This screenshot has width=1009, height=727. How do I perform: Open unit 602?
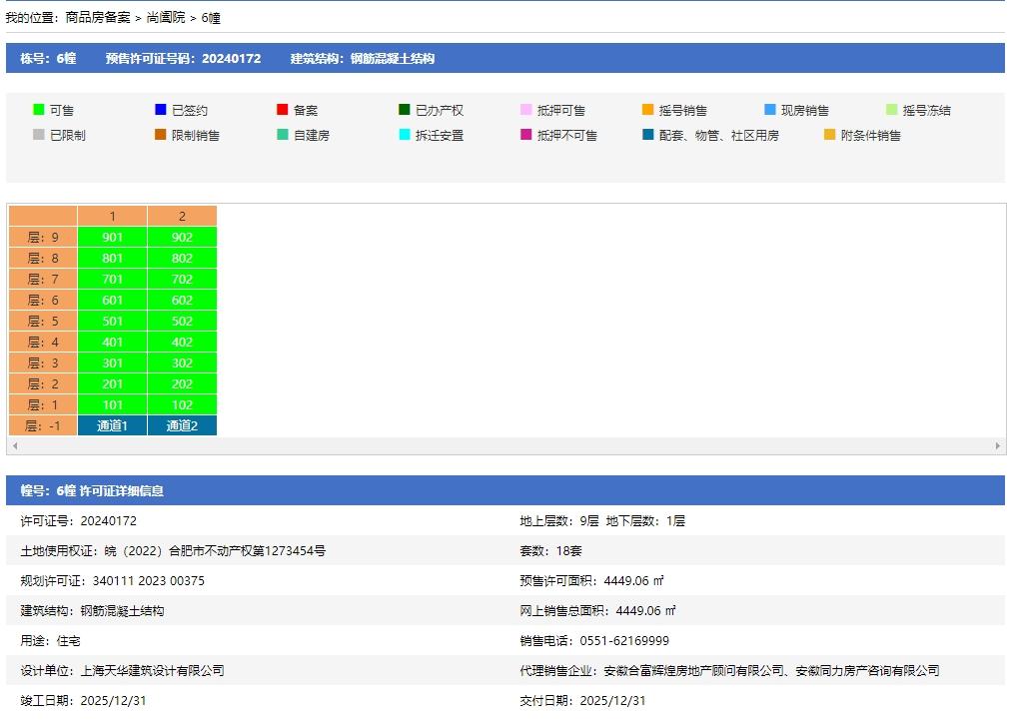pos(182,300)
